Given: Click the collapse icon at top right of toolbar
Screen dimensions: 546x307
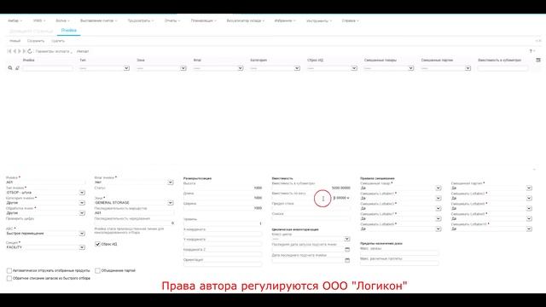Looking at the screenshot, I should [x=538, y=41].
